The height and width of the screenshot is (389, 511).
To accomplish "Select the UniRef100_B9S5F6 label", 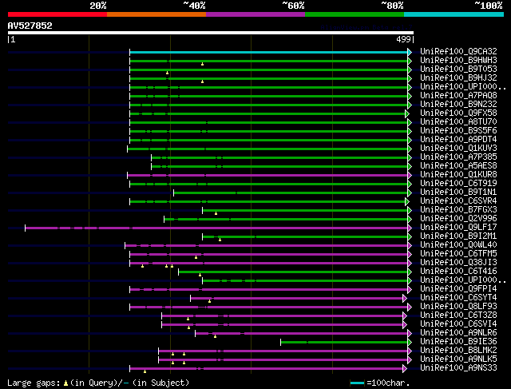I will (458, 131).
